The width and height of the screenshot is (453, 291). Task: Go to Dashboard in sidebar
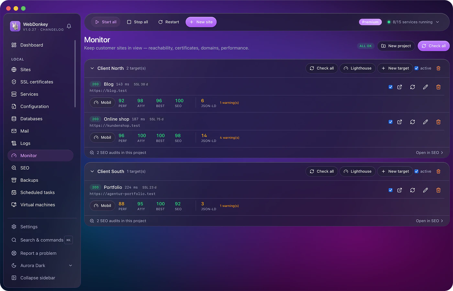tap(40, 45)
